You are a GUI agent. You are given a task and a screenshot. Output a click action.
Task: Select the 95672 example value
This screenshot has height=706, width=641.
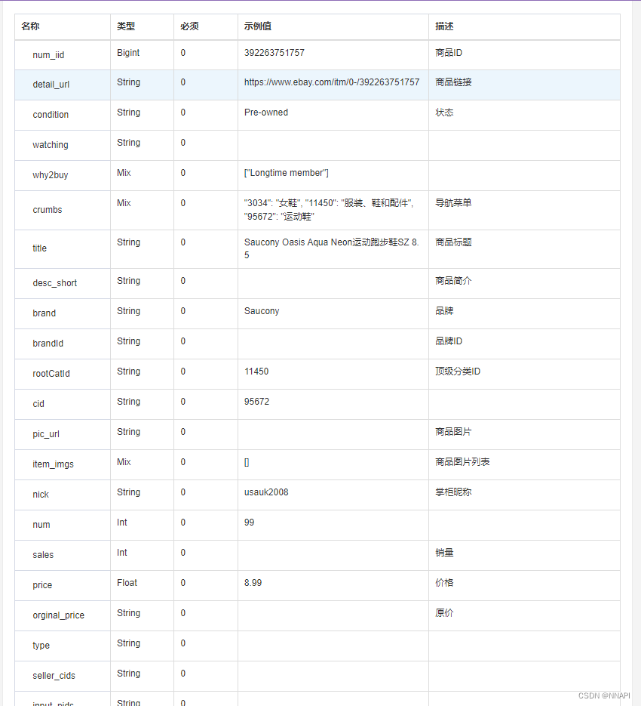click(x=256, y=401)
